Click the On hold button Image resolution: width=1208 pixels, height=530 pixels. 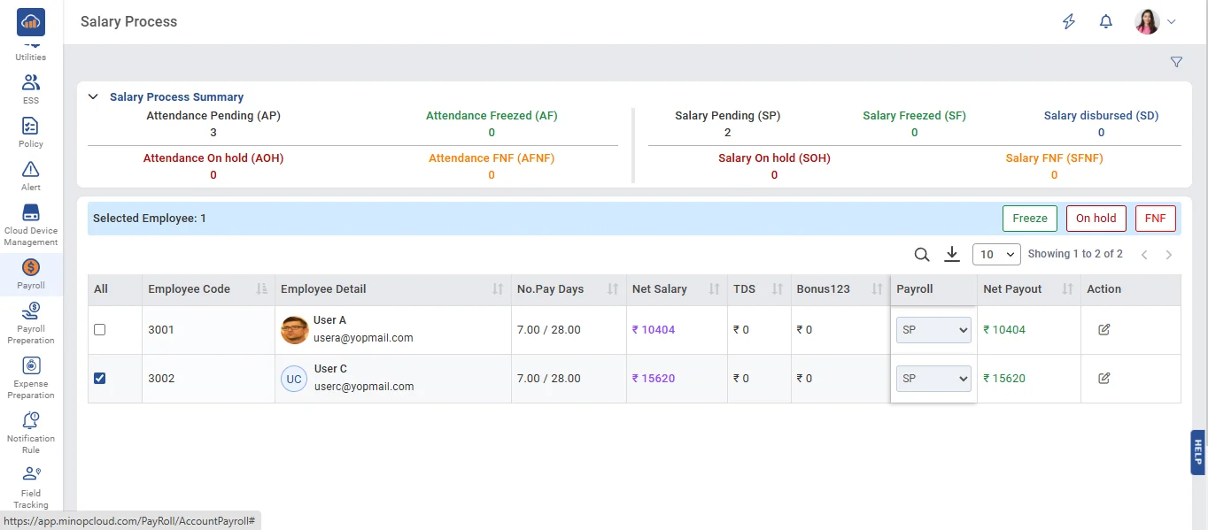coord(1096,219)
